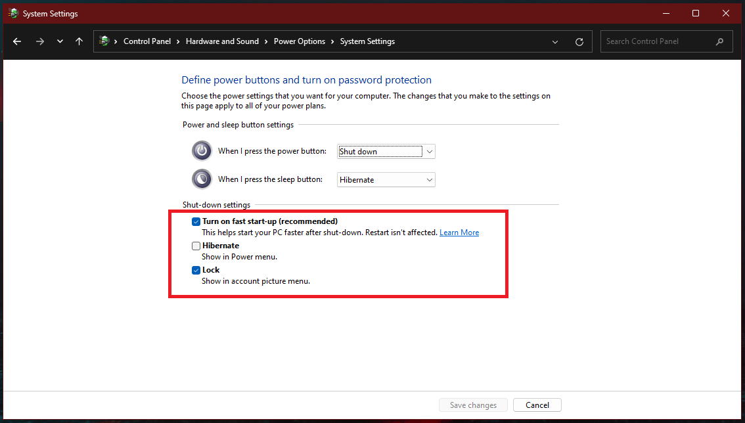
Task: Click the sleep button moon icon
Action: 202,179
